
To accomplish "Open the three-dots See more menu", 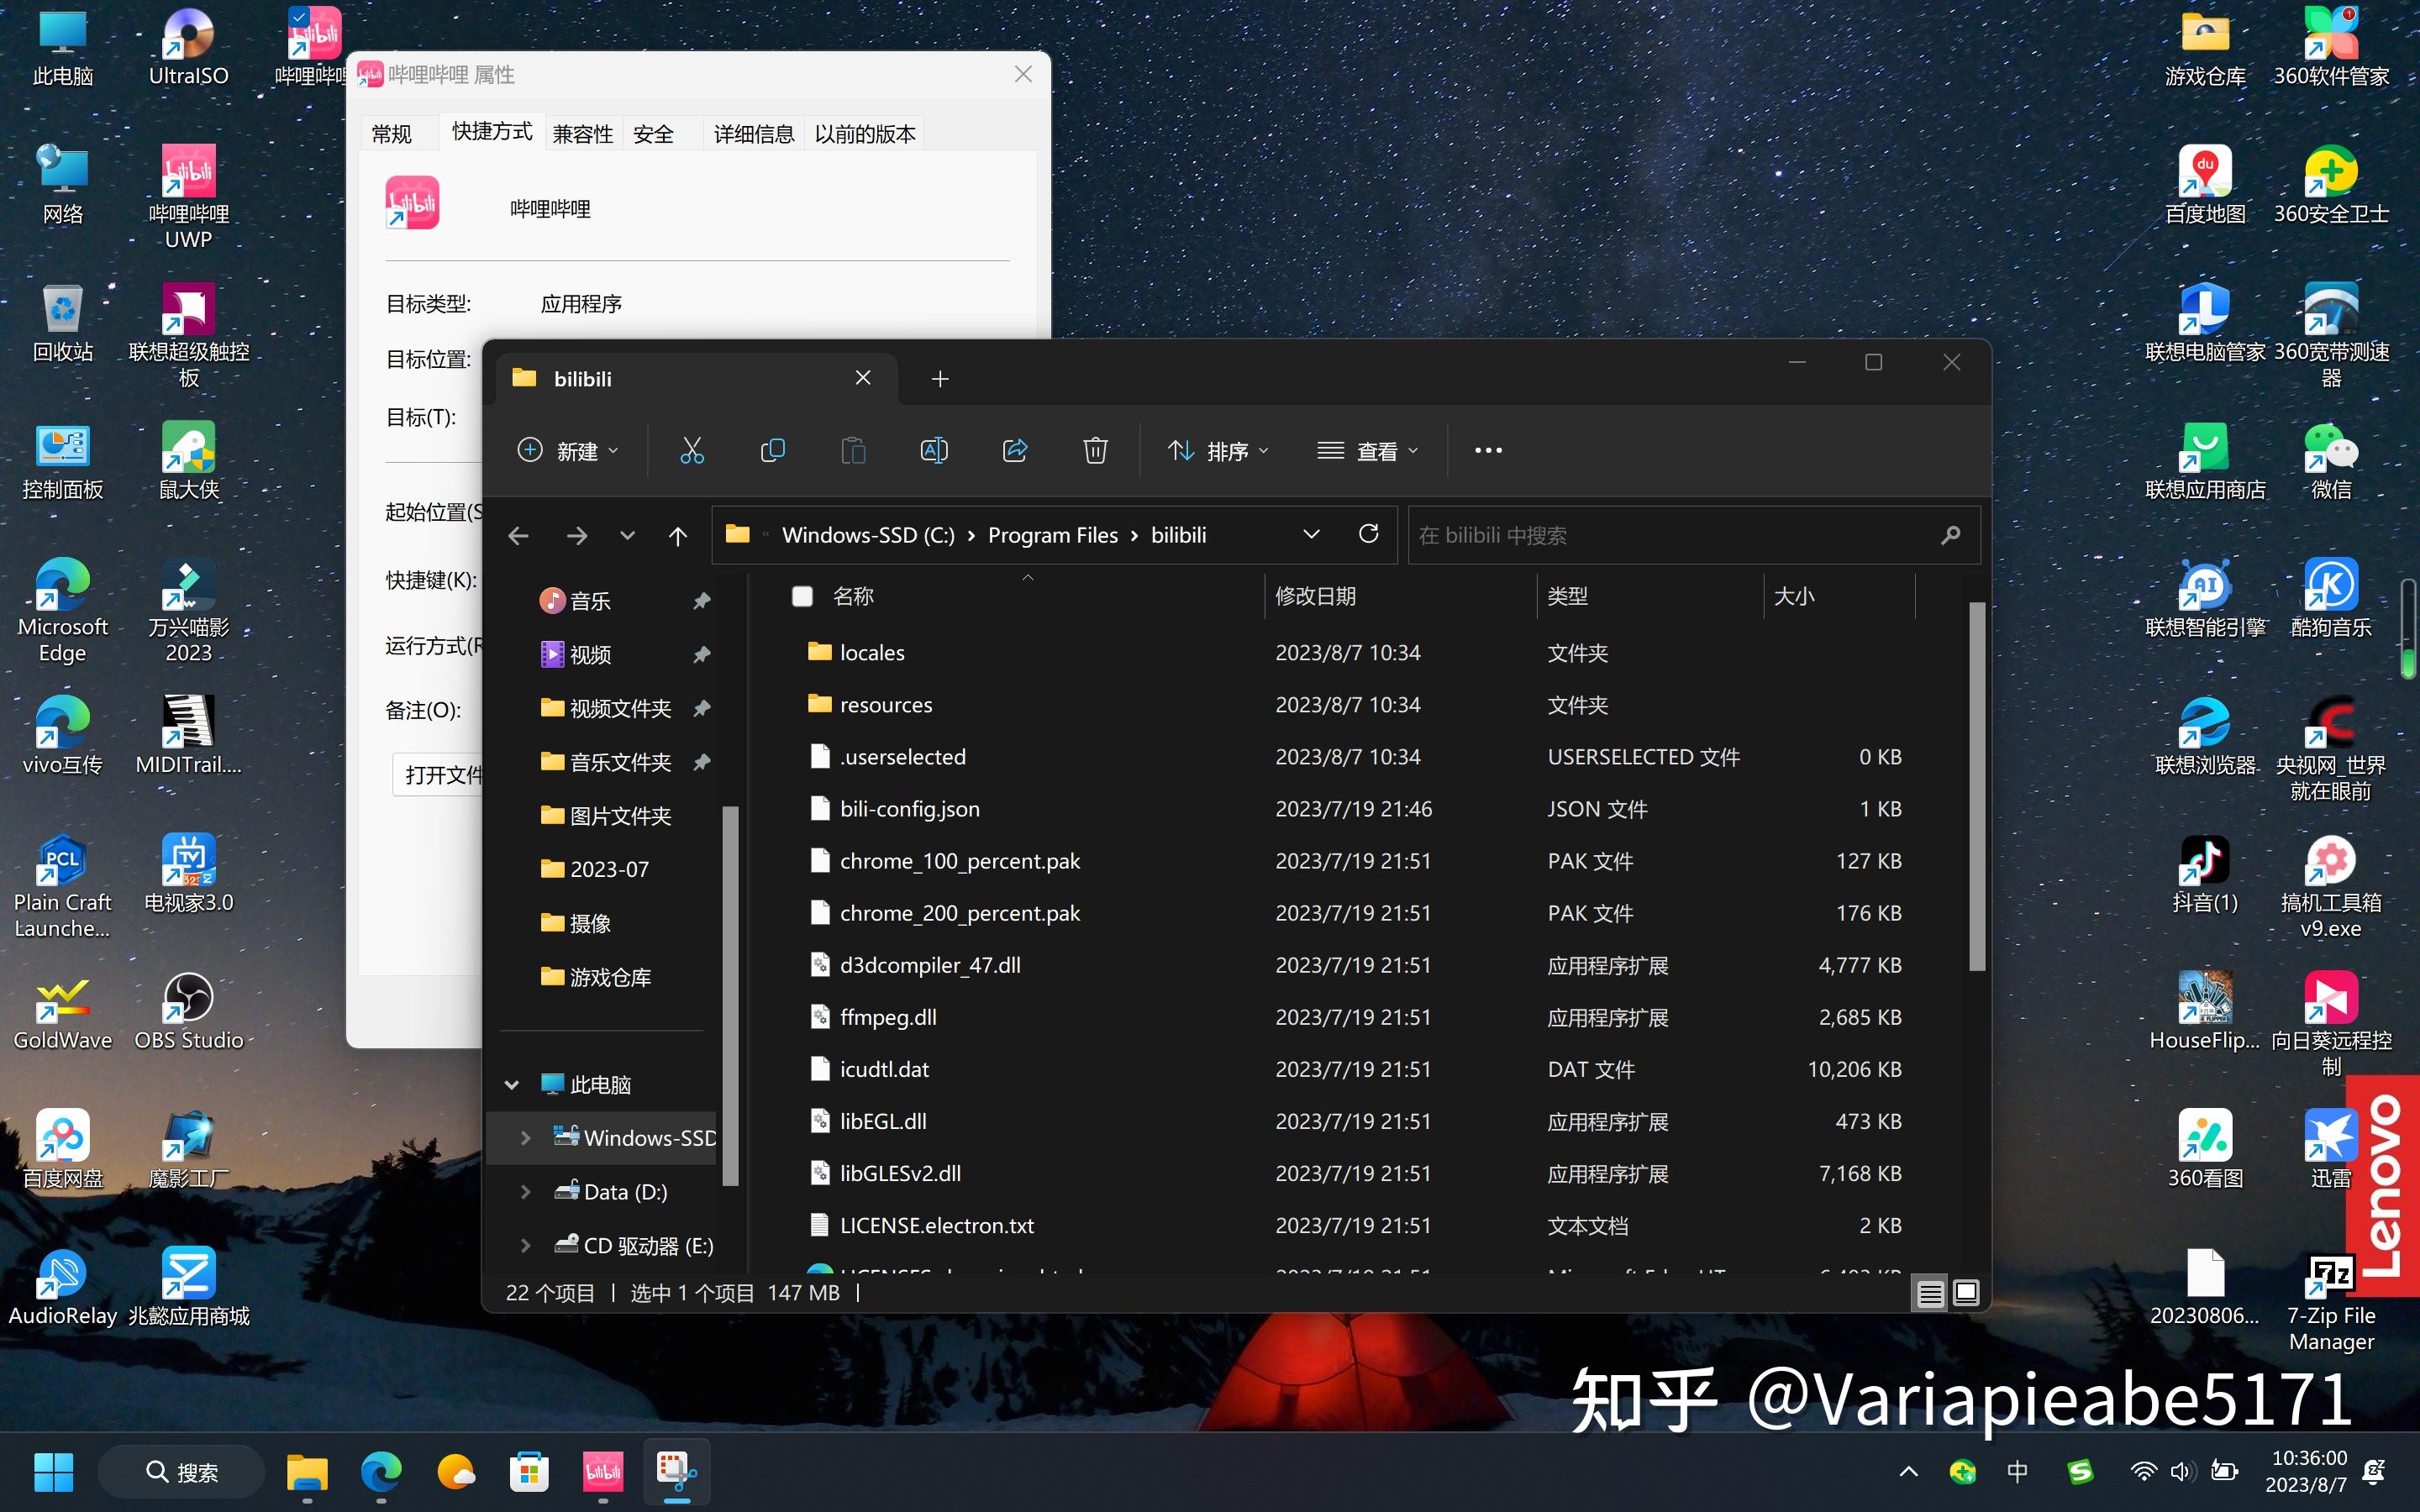I will pos(1488,451).
